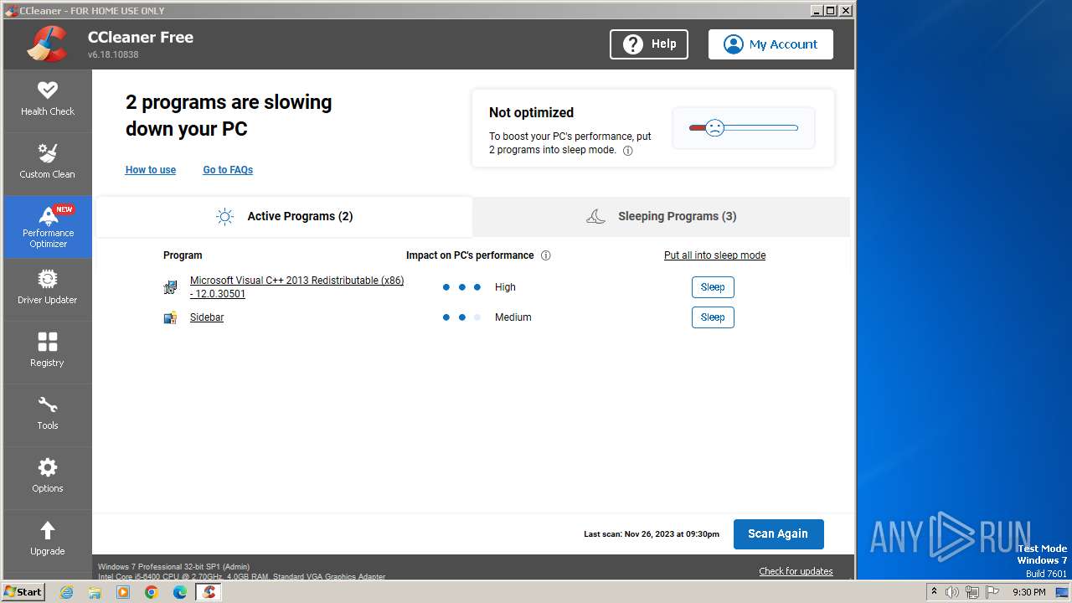1072x603 pixels.
Task: Click the High impact dots indicator
Action: 461,287
